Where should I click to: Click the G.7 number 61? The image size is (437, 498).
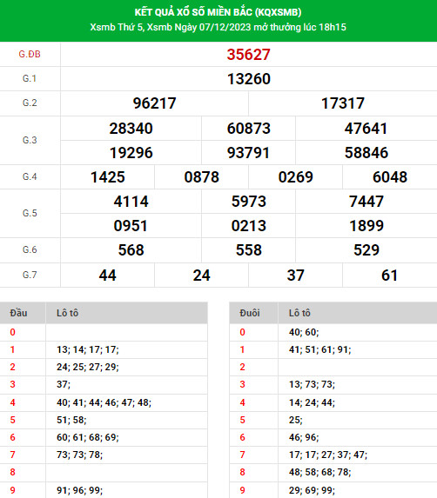(x=389, y=276)
